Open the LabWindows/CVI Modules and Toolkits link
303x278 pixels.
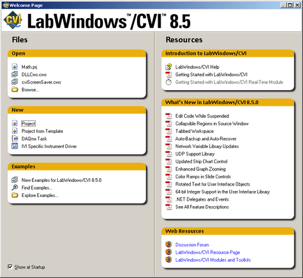point(213,260)
